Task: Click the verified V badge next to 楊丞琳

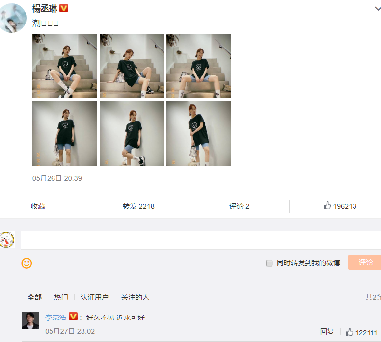Action: [x=64, y=8]
